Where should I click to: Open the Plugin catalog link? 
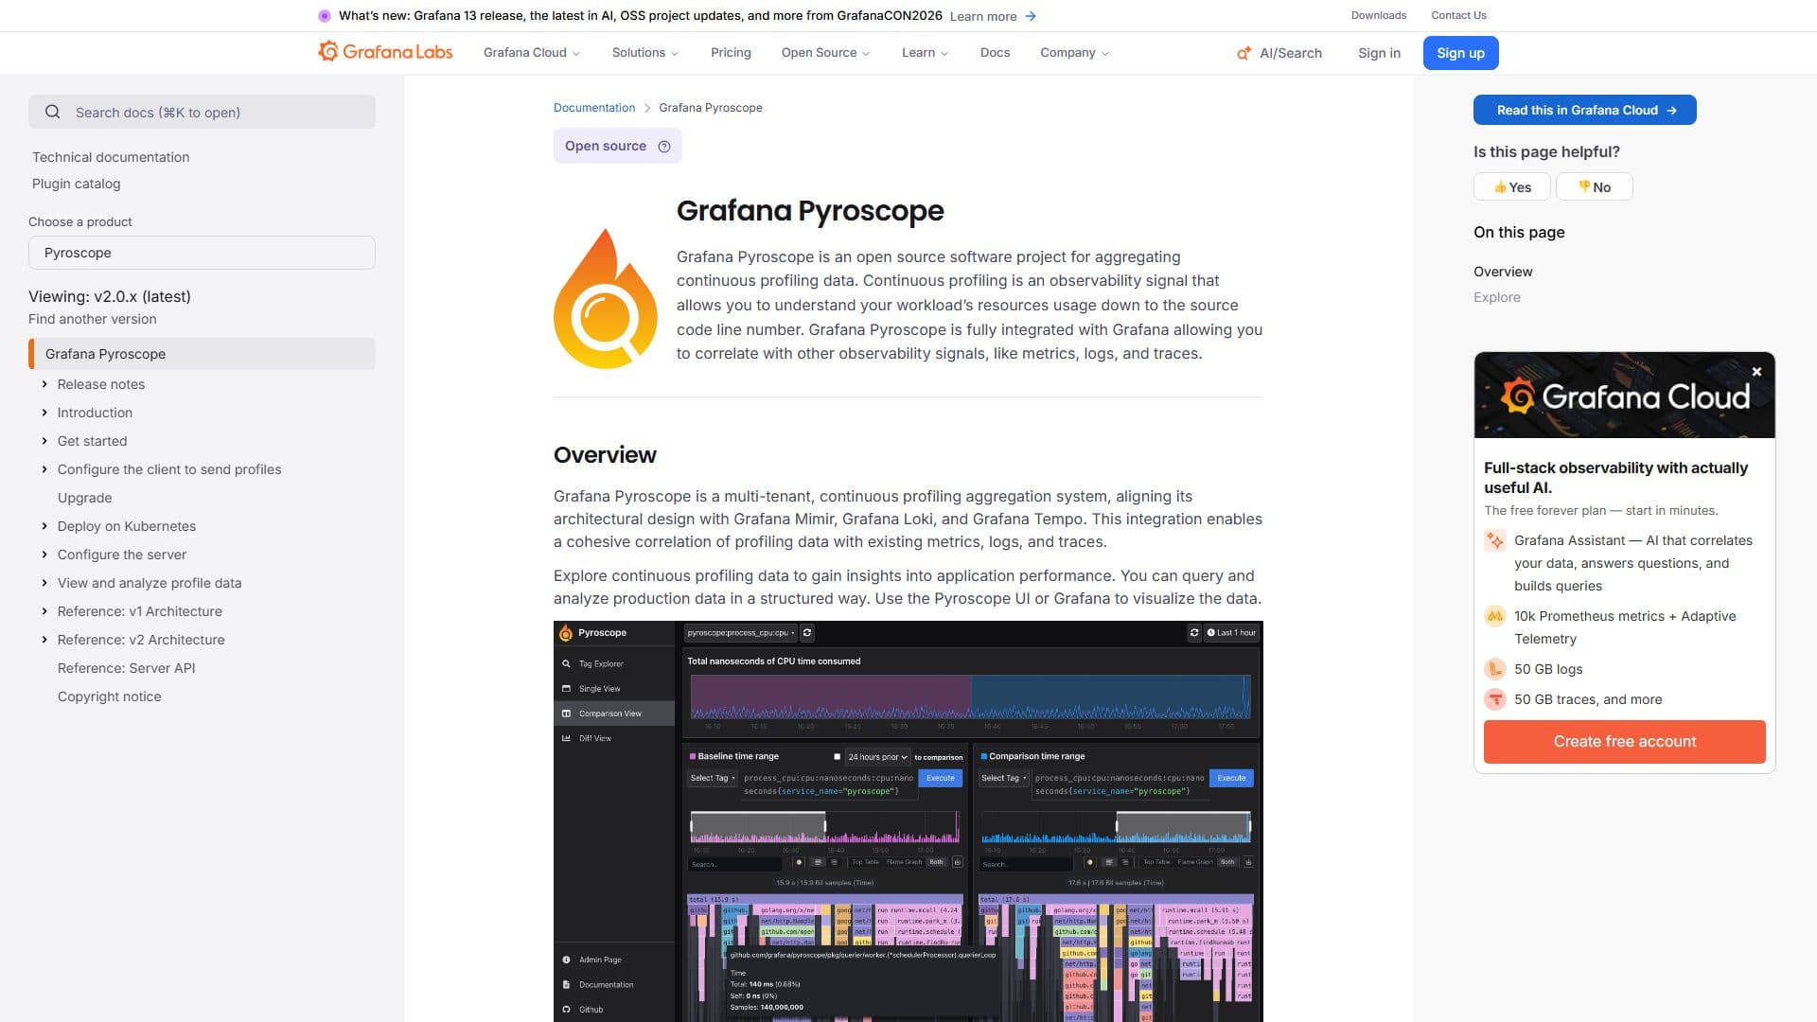(x=76, y=184)
